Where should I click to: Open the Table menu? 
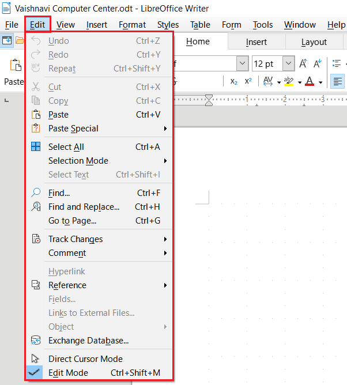point(200,25)
